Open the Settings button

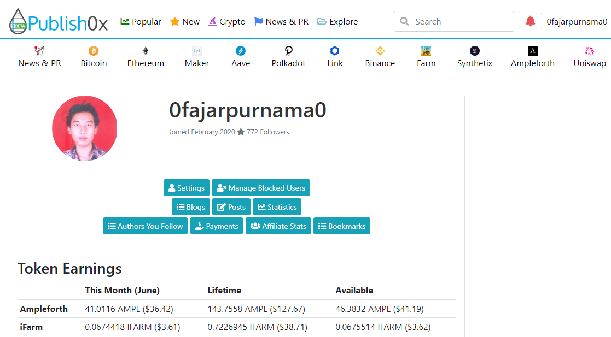coord(187,188)
